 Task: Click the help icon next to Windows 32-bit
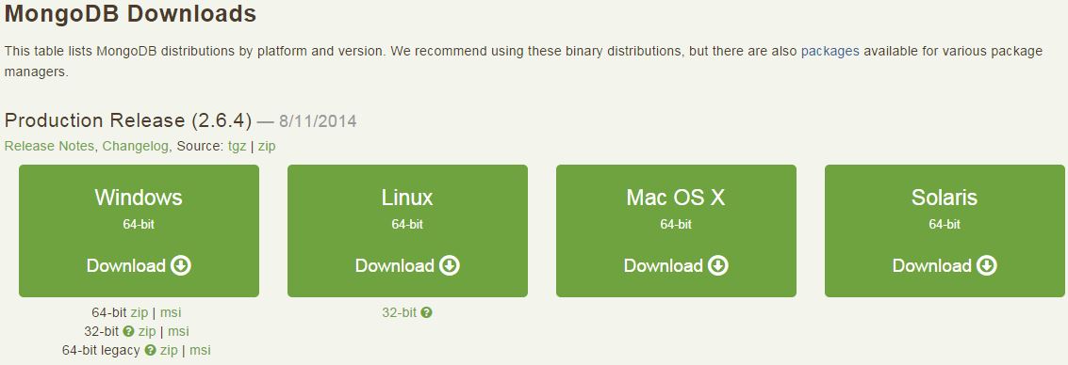coord(128,332)
